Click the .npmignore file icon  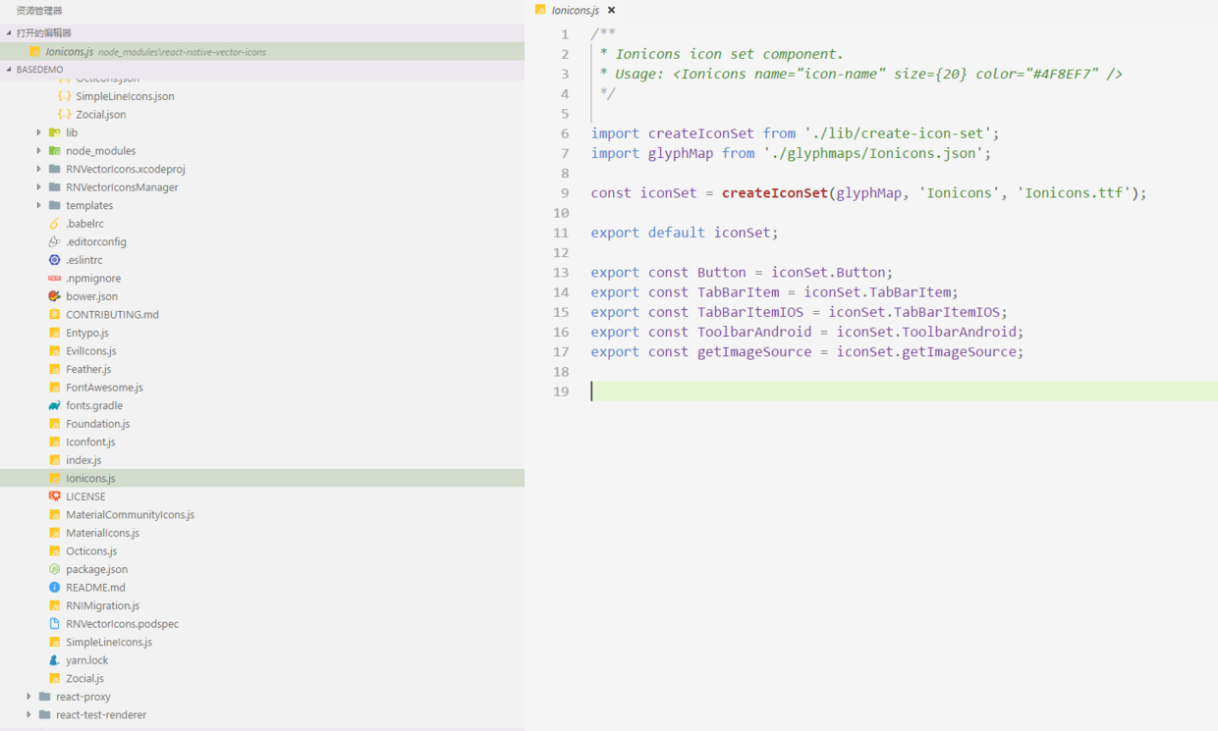coord(55,279)
